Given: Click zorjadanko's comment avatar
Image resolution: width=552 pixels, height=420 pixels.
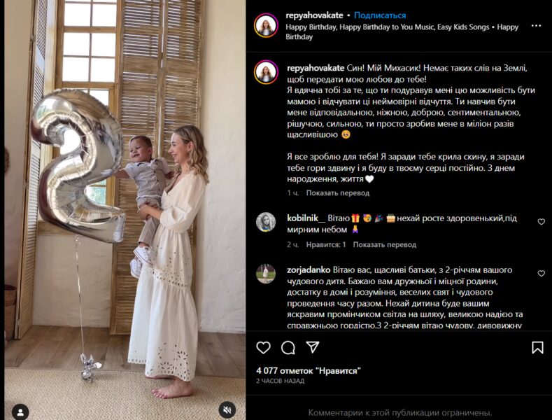Looking at the screenshot, I should (x=266, y=274).
